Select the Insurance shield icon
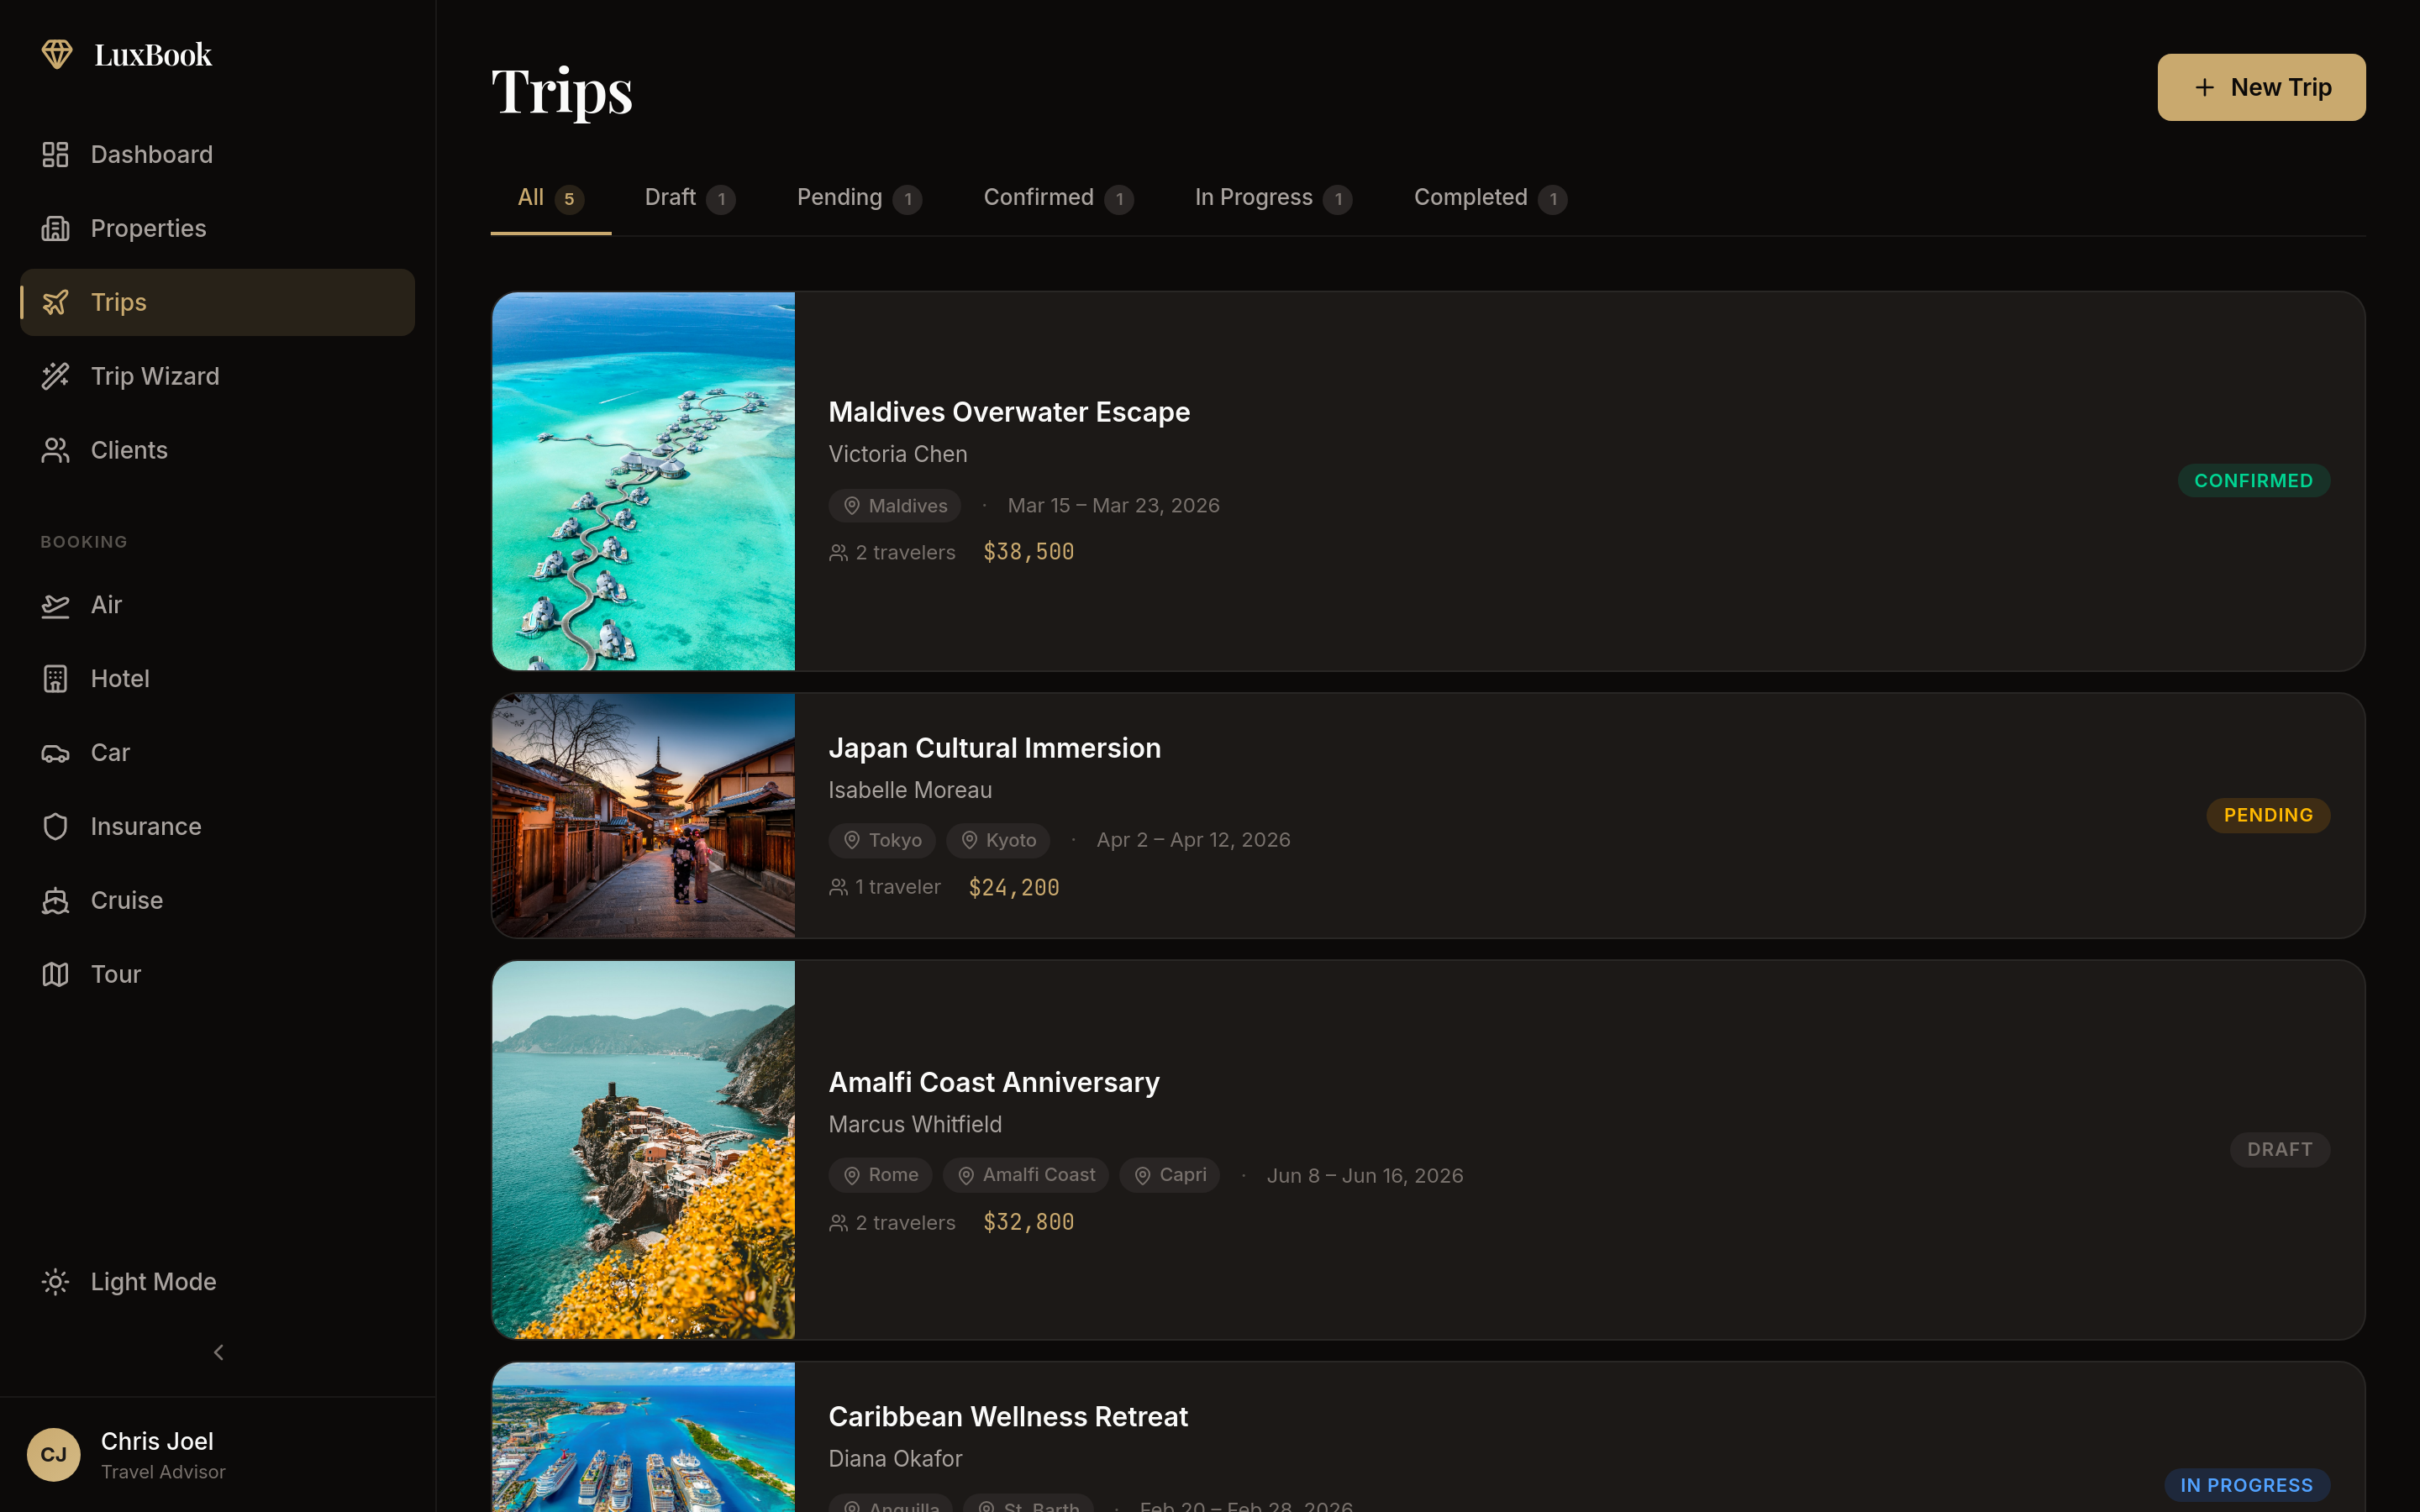 [x=55, y=826]
